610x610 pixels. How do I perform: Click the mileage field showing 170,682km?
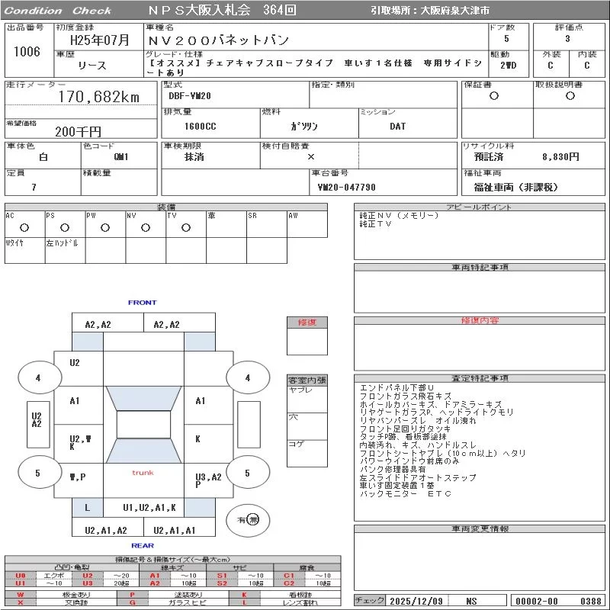coord(98,97)
